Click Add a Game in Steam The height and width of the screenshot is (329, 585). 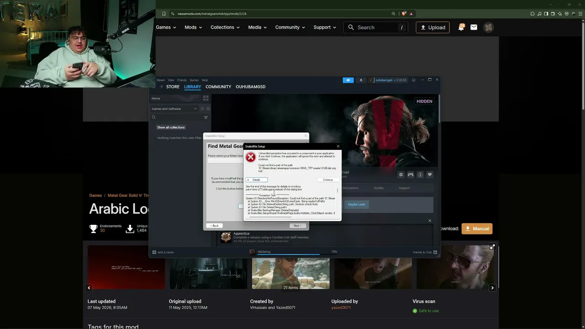coord(163,252)
